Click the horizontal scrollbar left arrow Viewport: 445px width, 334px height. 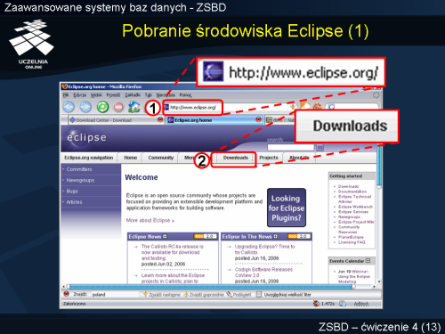[x=63, y=287]
